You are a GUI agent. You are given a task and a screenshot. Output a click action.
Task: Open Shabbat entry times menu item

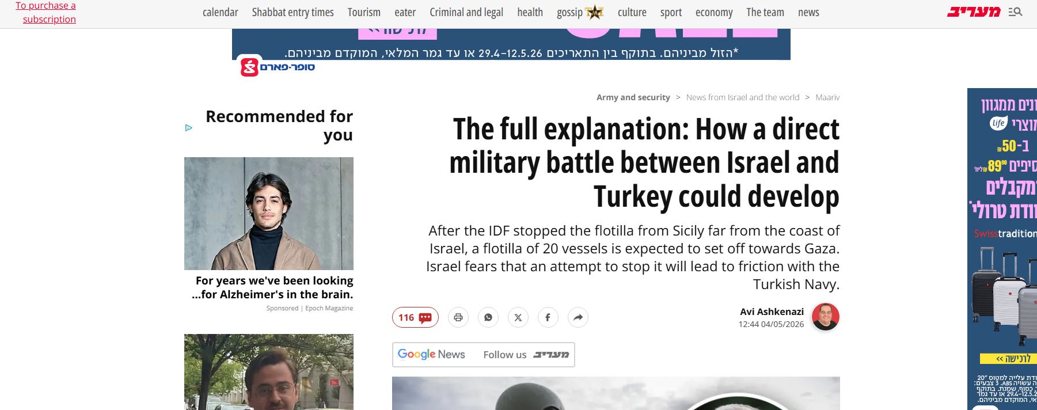[x=293, y=12]
